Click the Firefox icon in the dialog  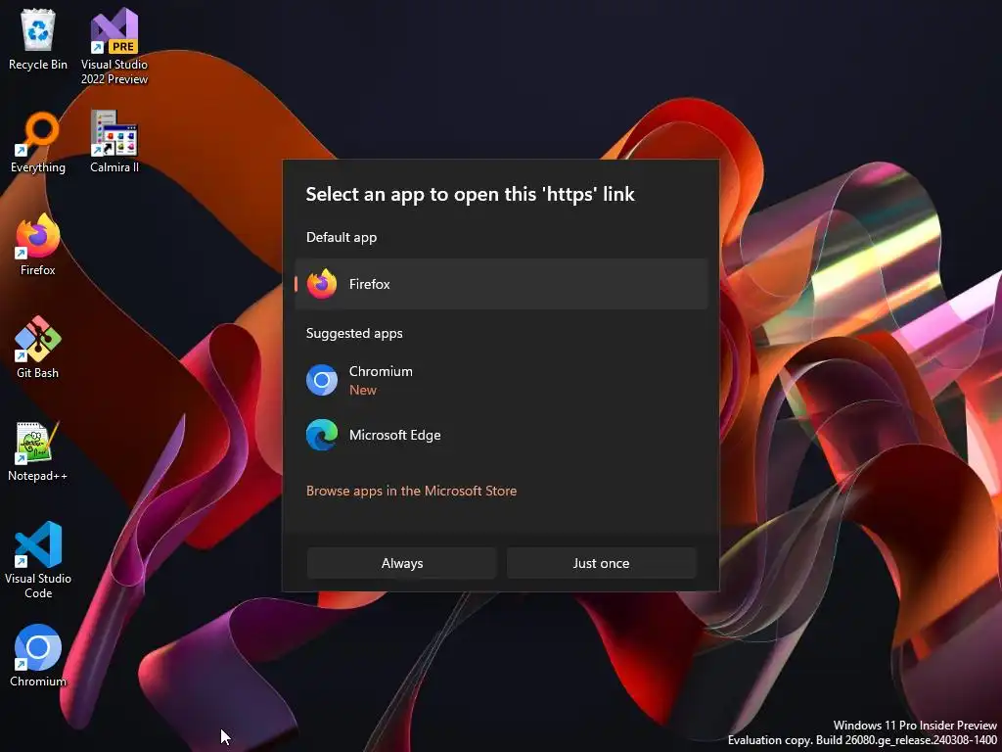pos(322,284)
